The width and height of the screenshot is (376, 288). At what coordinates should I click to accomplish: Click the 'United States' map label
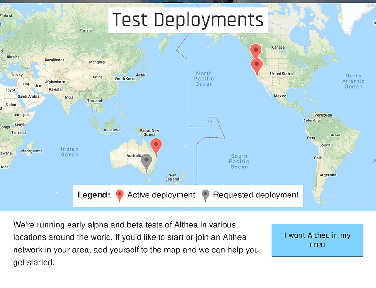point(281,74)
